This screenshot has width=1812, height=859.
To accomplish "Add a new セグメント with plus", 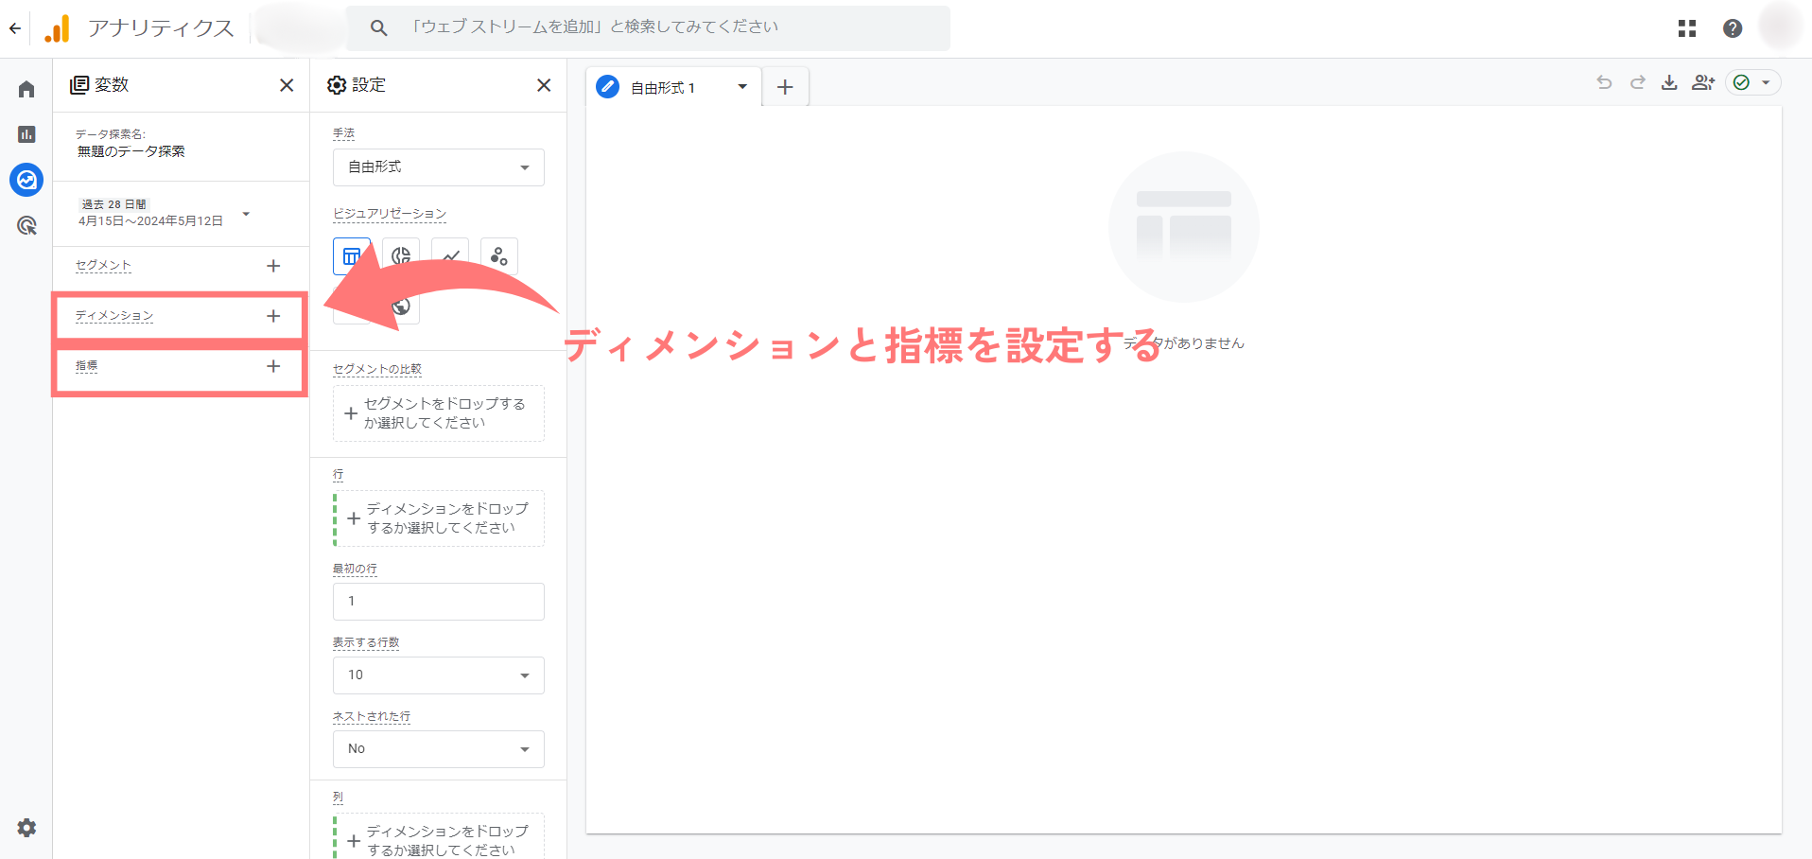I will coord(273,266).
